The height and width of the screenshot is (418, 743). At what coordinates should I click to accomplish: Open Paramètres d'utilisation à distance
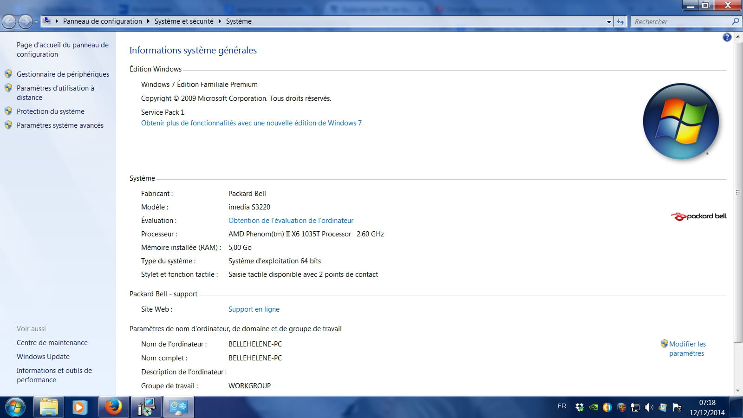(55, 93)
